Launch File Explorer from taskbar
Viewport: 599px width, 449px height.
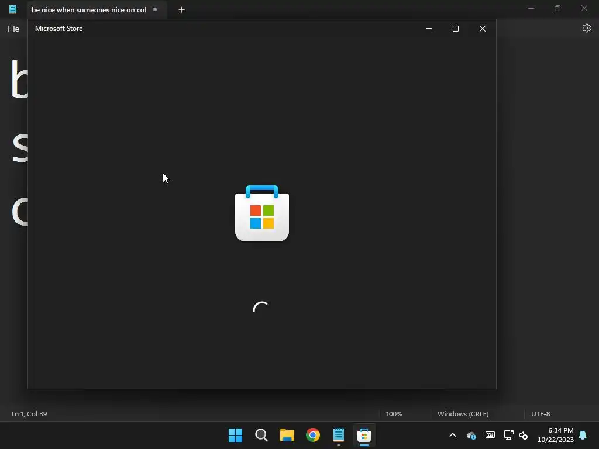tap(287, 435)
